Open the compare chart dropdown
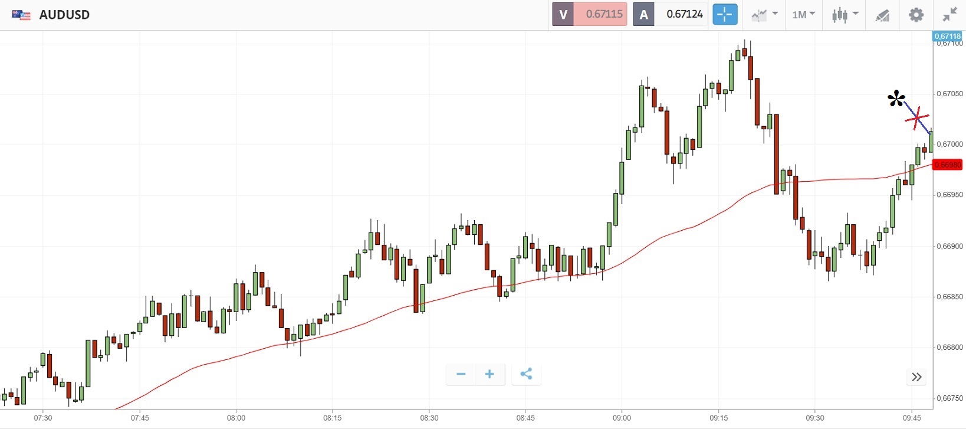This screenshot has width=966, height=429. pos(764,14)
